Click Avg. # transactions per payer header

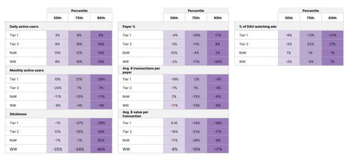tap(173, 70)
